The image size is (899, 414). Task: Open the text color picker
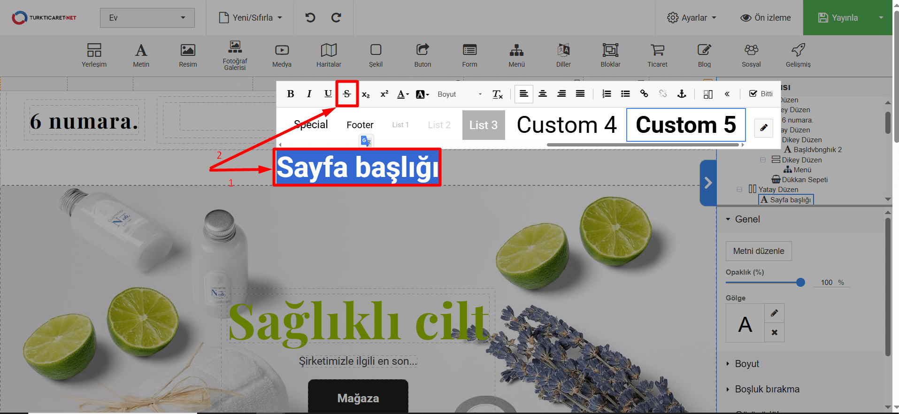pyautogui.click(x=403, y=94)
